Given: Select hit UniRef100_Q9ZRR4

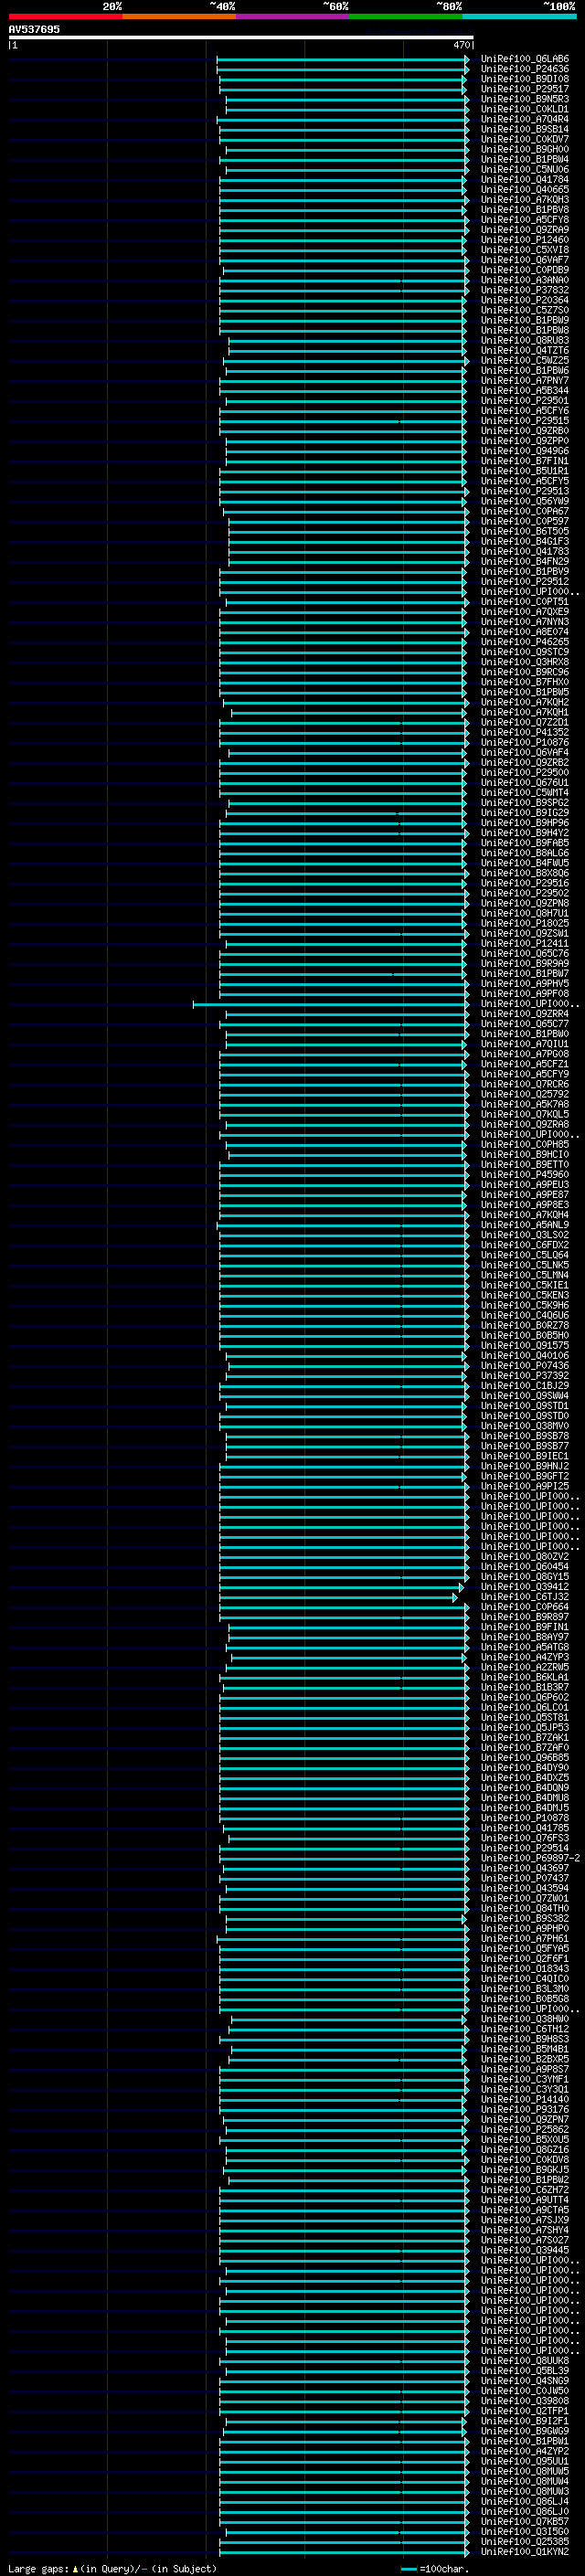Looking at the screenshot, I should click(525, 1014).
